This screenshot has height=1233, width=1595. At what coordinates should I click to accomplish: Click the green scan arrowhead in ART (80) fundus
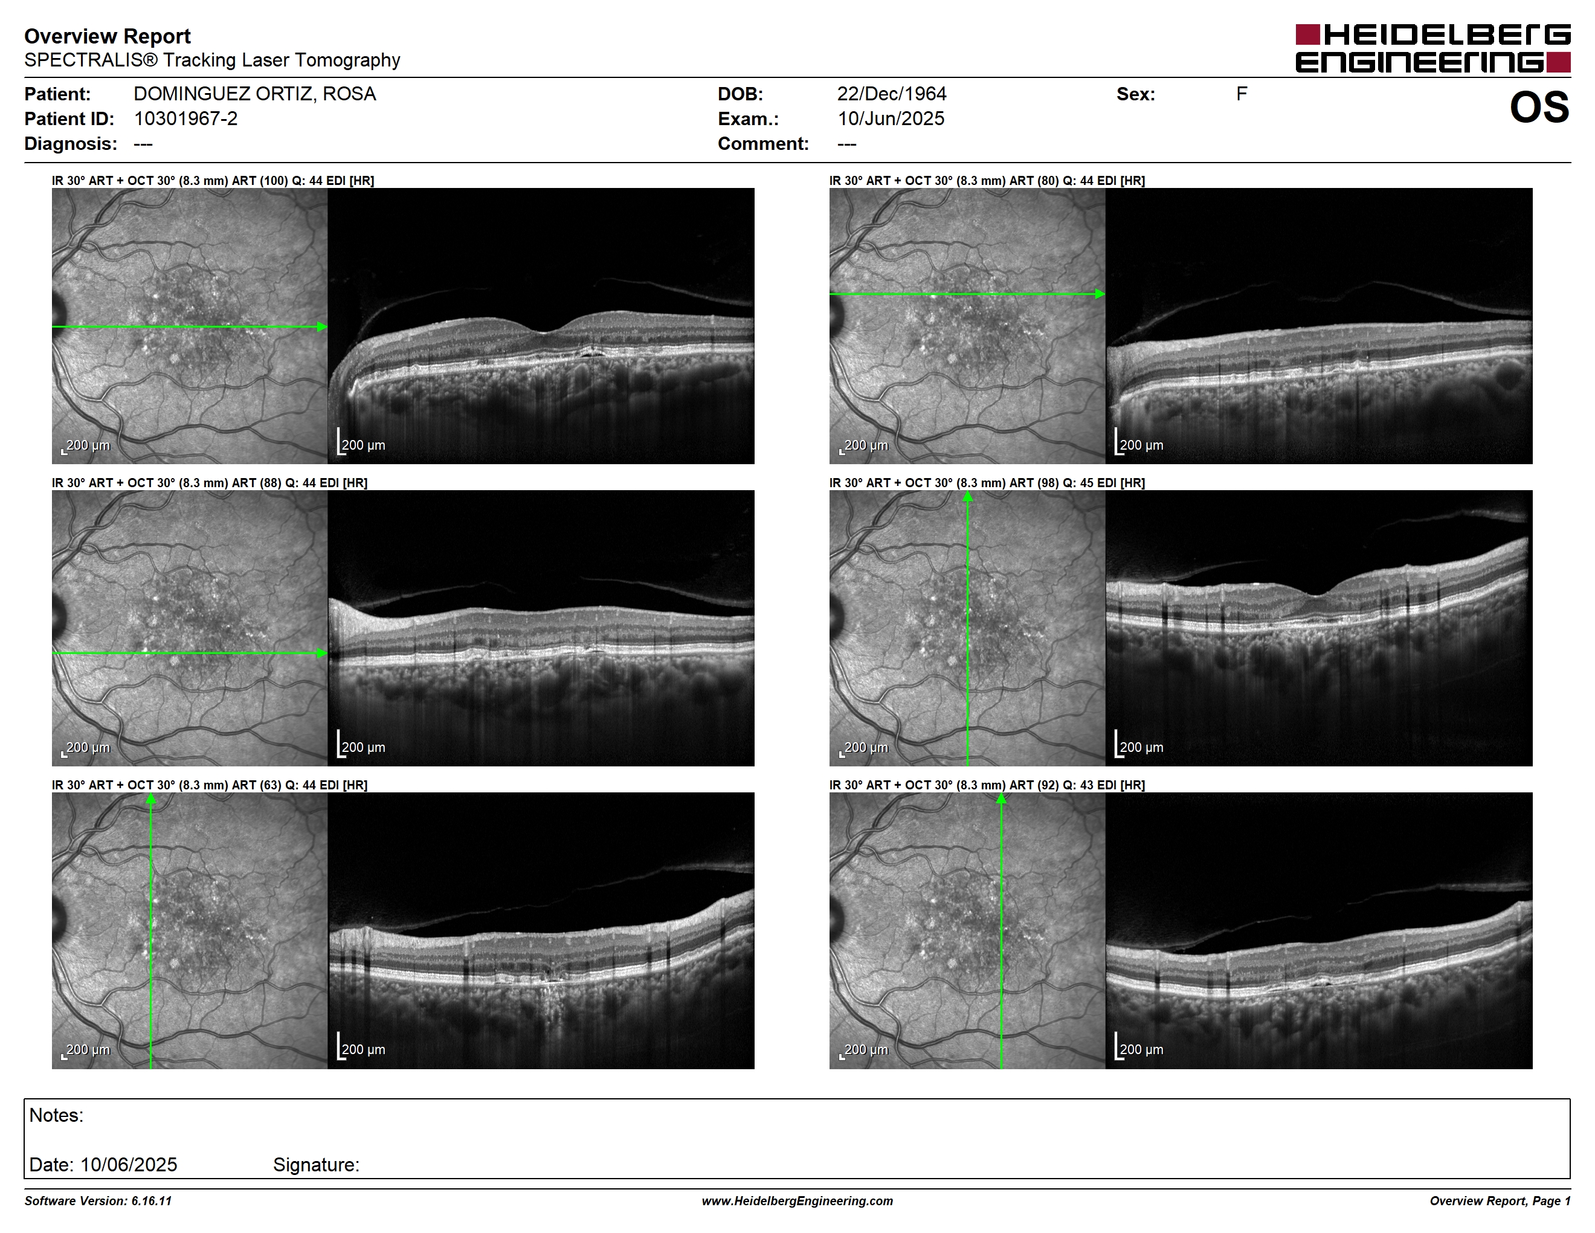click(1100, 294)
